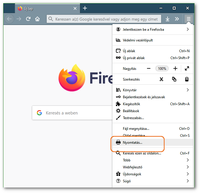Close the hamburger application menu

tap(188, 19)
